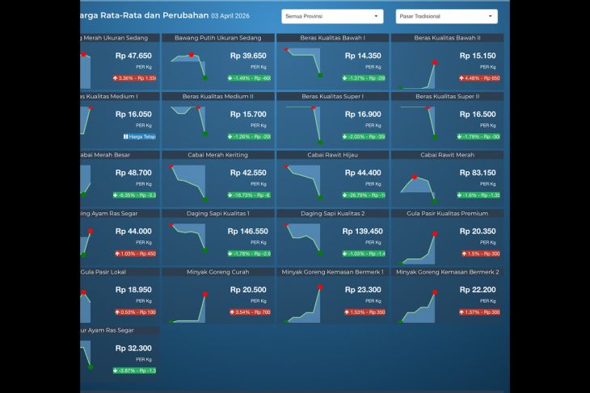
Task: Click the Bawang Putih Ukuran Sedang chart
Action: tap(189, 68)
